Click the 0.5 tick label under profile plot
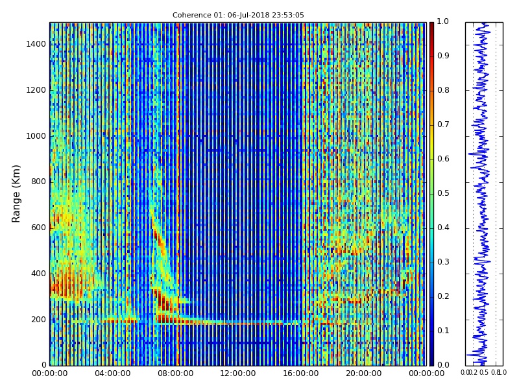 point(484,373)
